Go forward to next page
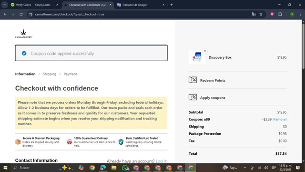305x172 pixels. 13,14
